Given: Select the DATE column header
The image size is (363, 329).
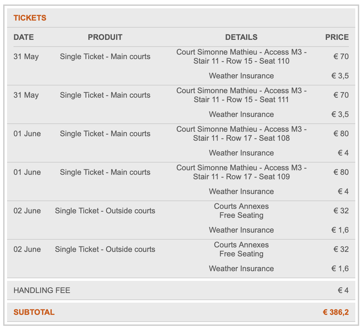Looking at the screenshot, I should (24, 37).
